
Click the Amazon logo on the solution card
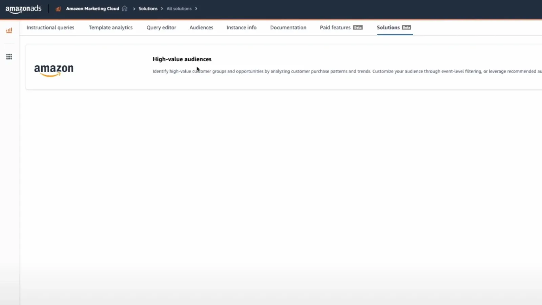(54, 70)
